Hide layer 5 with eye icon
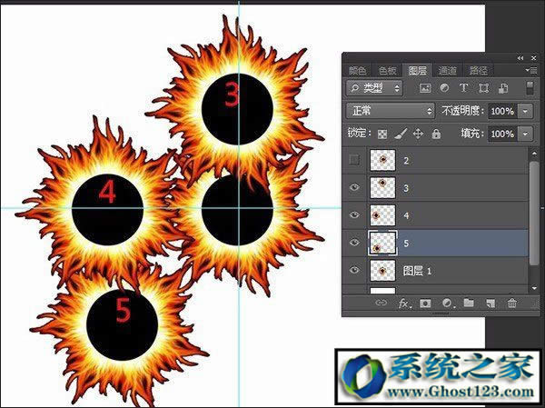Screen dimensions: 545x408 (x=354, y=243)
